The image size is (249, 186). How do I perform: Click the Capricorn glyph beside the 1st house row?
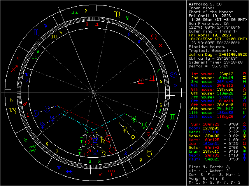245,74
